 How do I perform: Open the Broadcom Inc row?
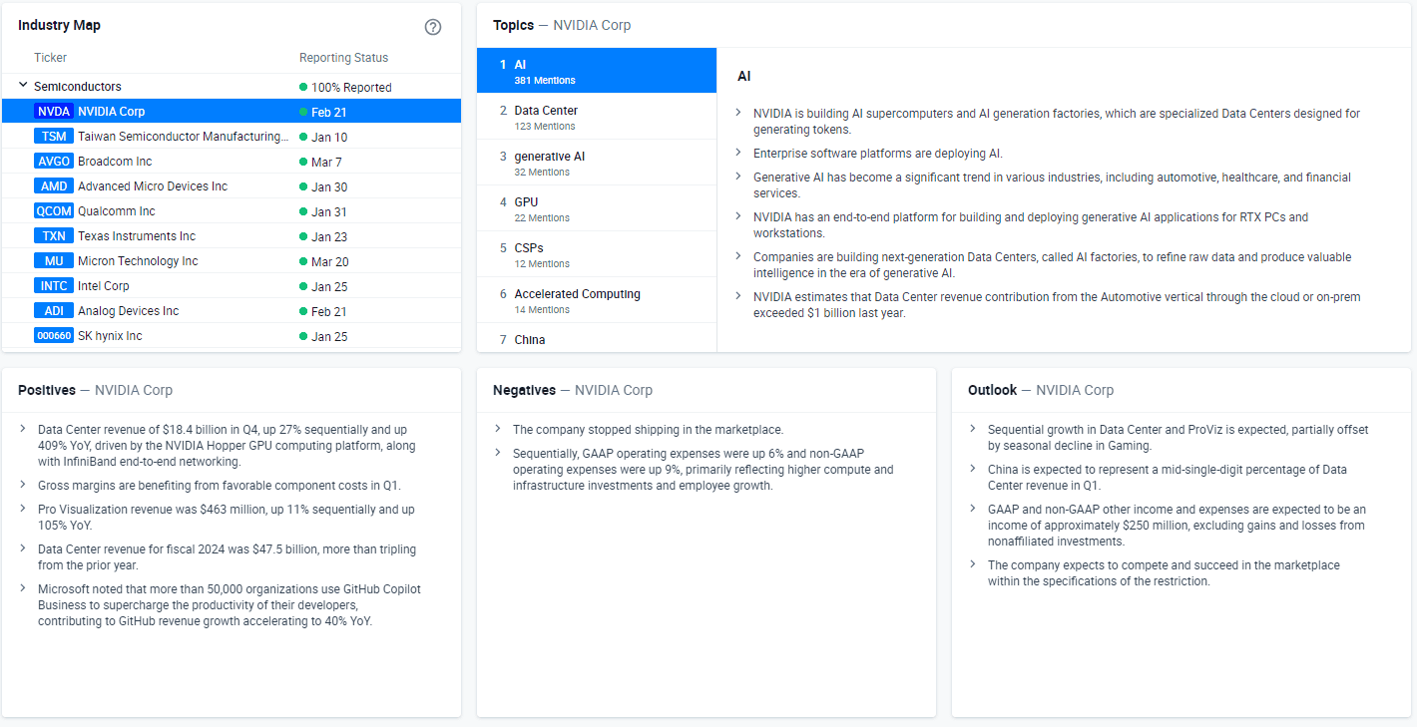[232, 162]
